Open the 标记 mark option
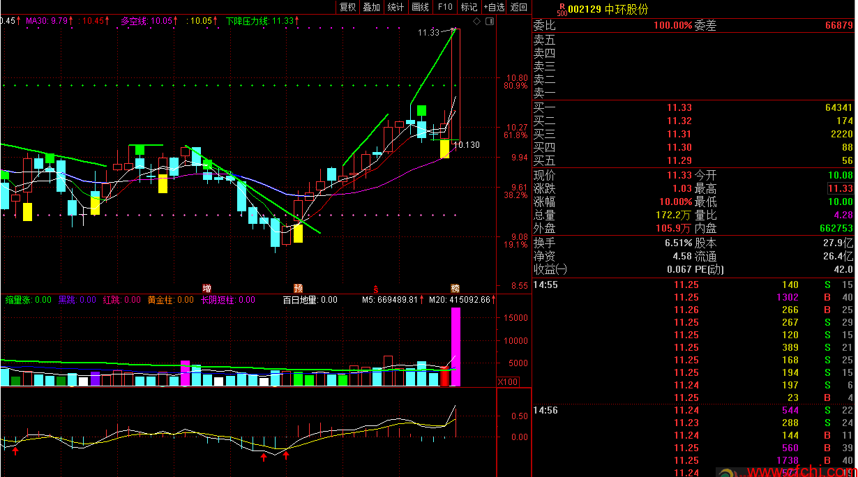The image size is (858, 477). click(x=469, y=7)
